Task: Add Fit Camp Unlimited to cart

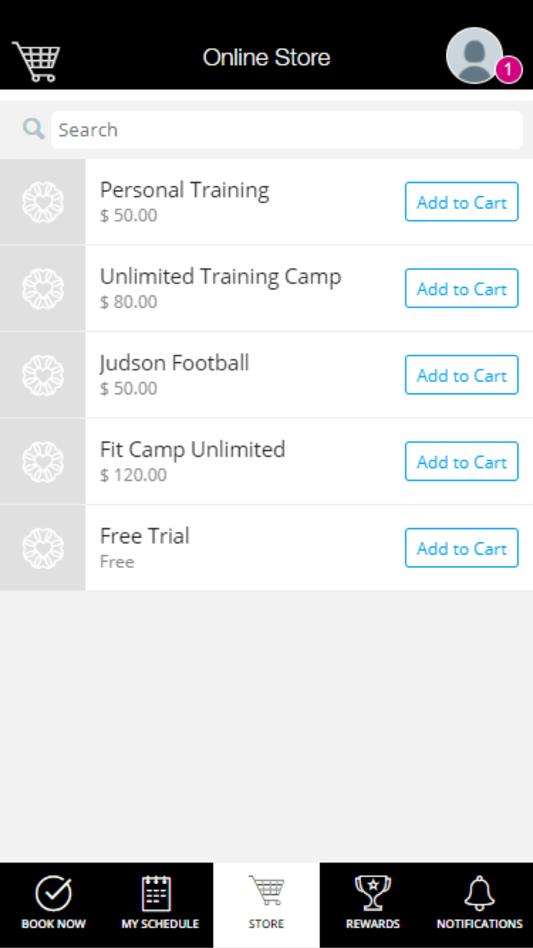Action: coord(461,462)
